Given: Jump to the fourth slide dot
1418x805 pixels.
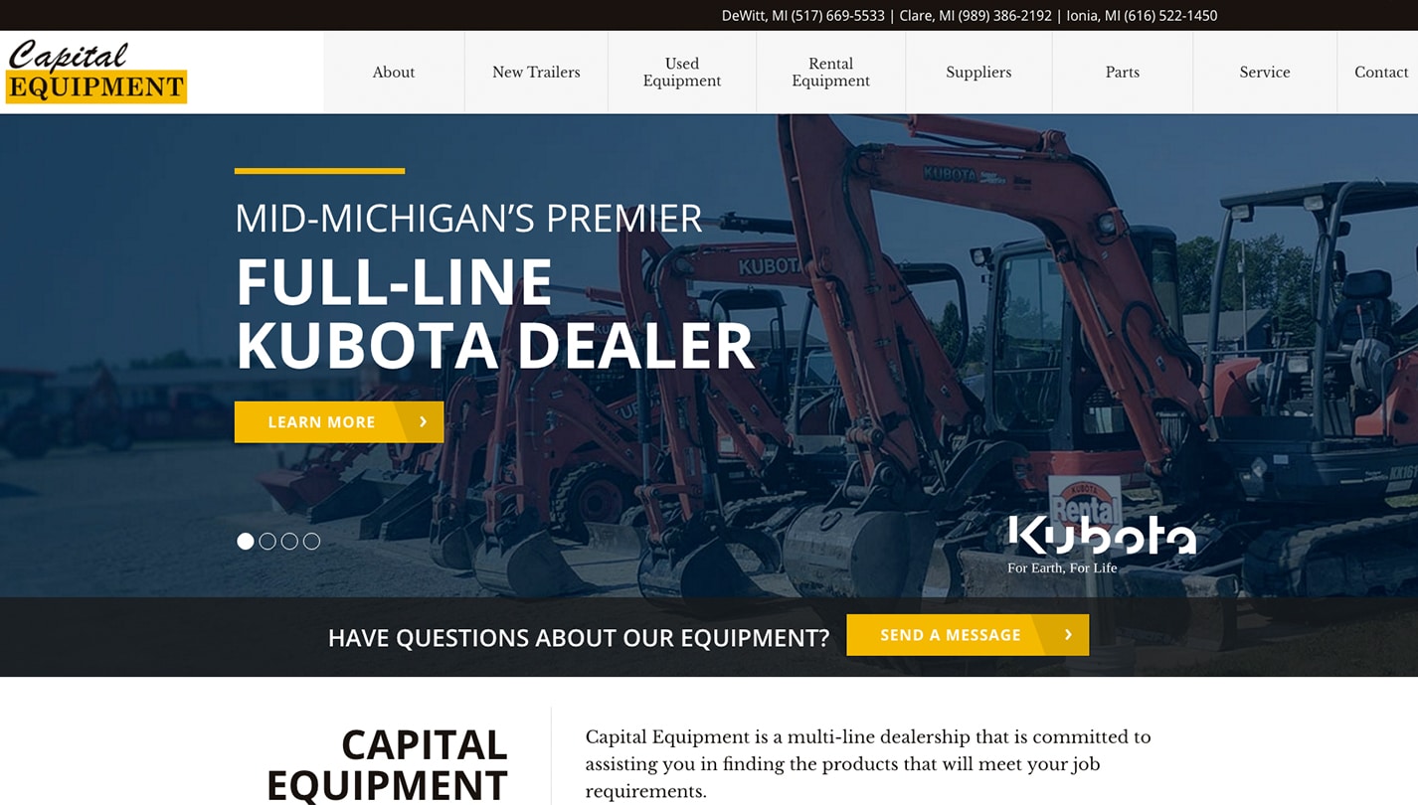Looking at the screenshot, I should click(311, 542).
